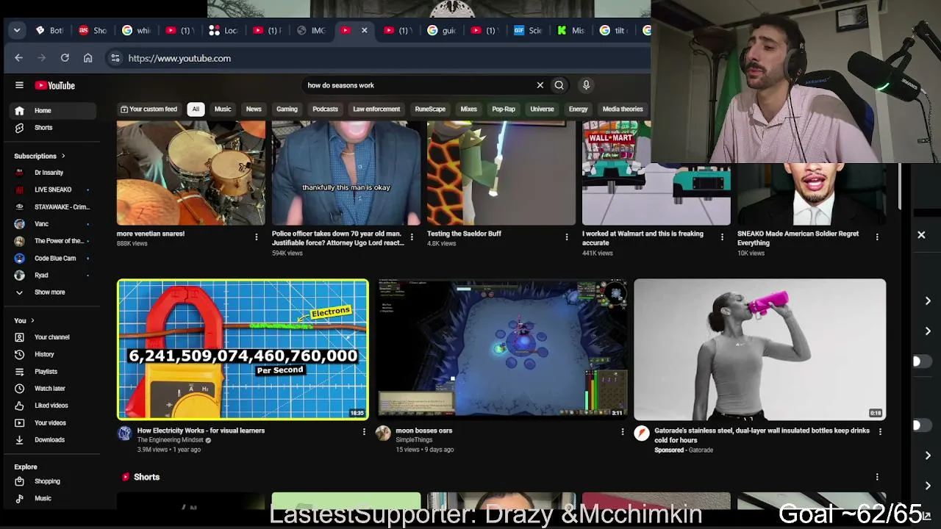
Task: Close the active YouTube browser tab
Action: [364, 30]
